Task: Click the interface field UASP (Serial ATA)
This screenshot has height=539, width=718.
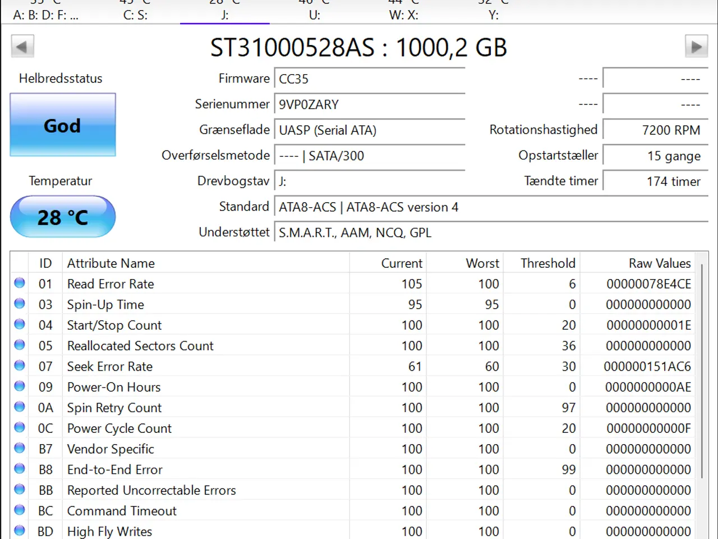Action: tap(370, 130)
